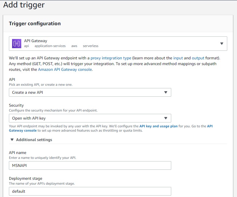The image size is (237, 197).
Task: Click the application-services tag under API Gateway
Action: (x=50, y=46)
